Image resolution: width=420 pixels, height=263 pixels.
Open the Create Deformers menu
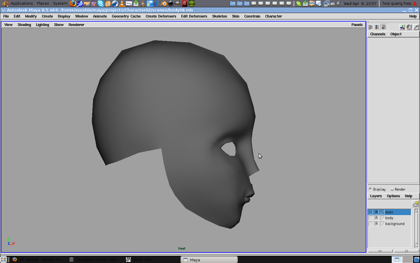pyautogui.click(x=161, y=16)
